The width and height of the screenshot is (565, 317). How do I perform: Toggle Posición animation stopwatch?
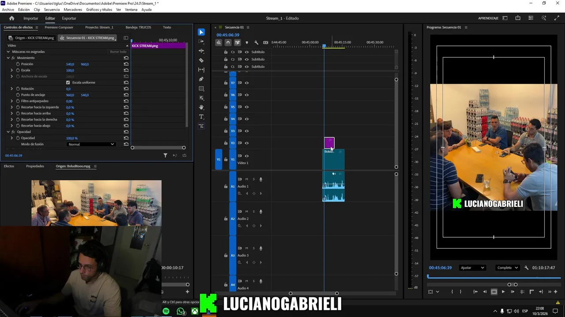click(x=18, y=64)
